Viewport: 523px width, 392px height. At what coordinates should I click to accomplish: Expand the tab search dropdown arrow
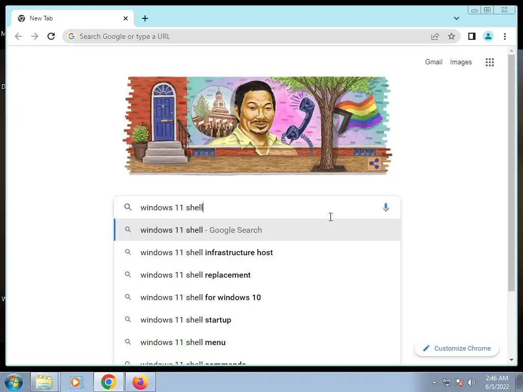pyautogui.click(x=456, y=18)
